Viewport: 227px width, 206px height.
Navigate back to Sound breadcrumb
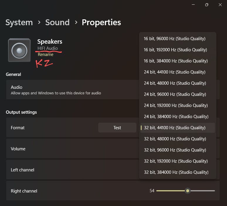57,23
